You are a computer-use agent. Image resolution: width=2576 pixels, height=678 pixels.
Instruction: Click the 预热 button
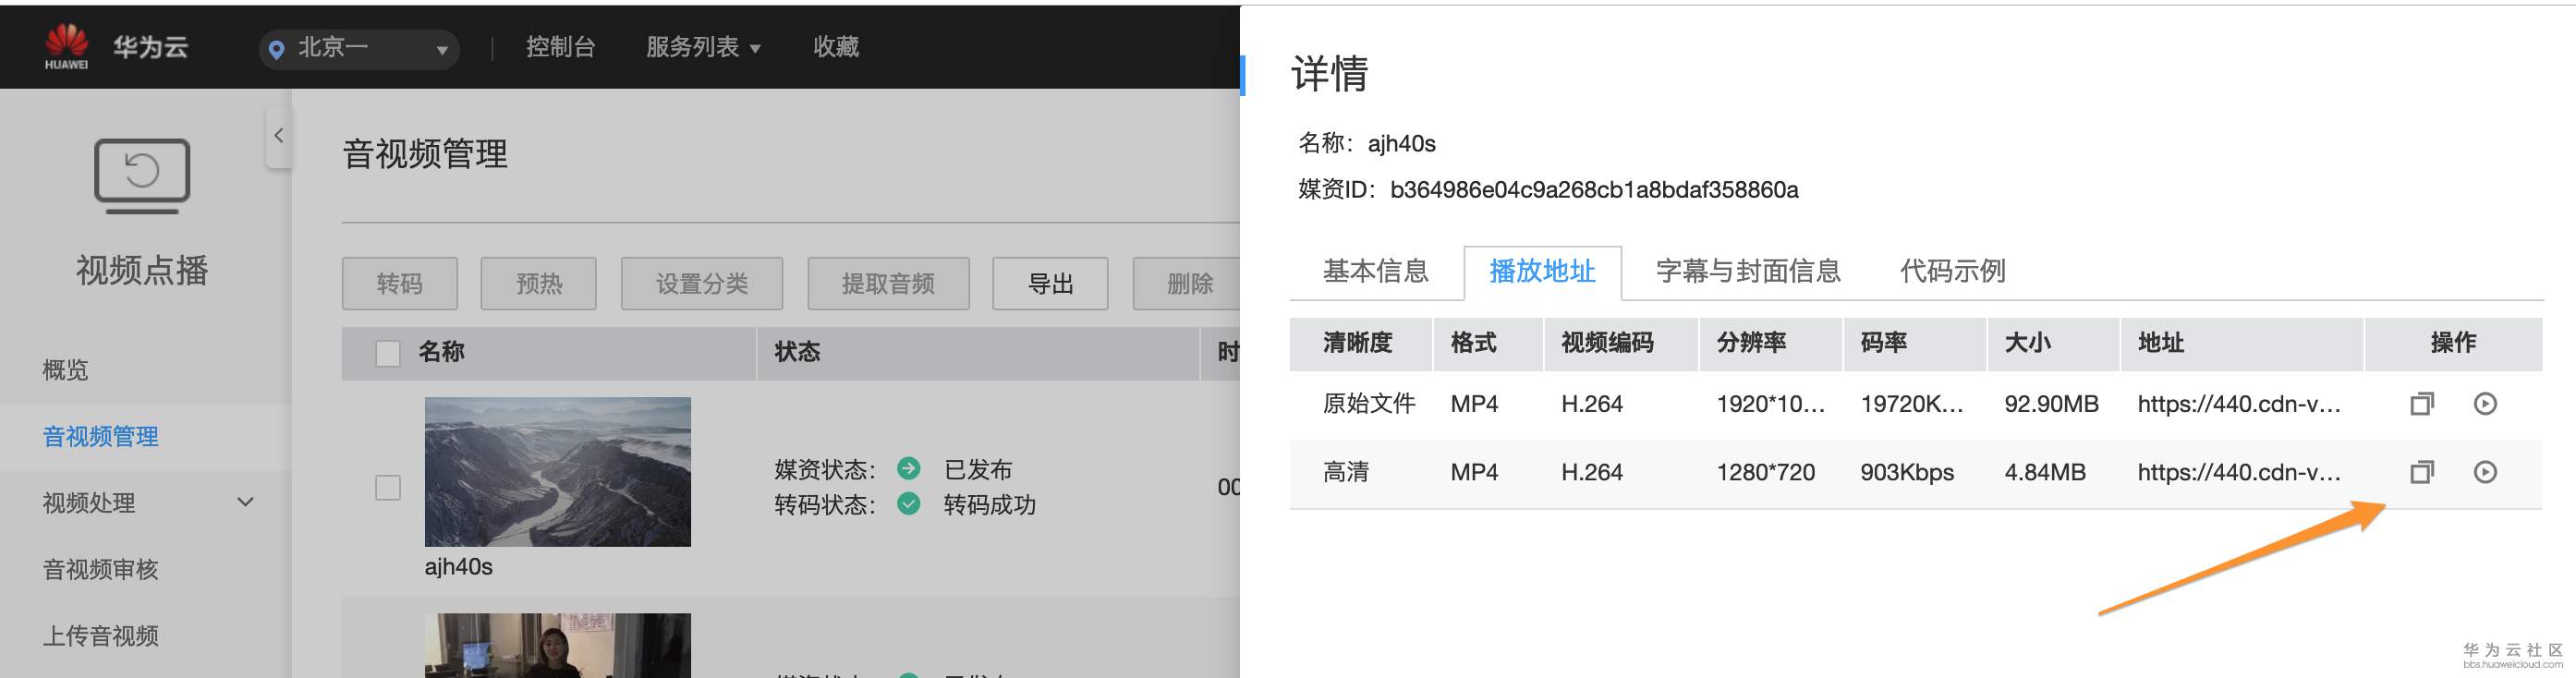click(x=539, y=284)
